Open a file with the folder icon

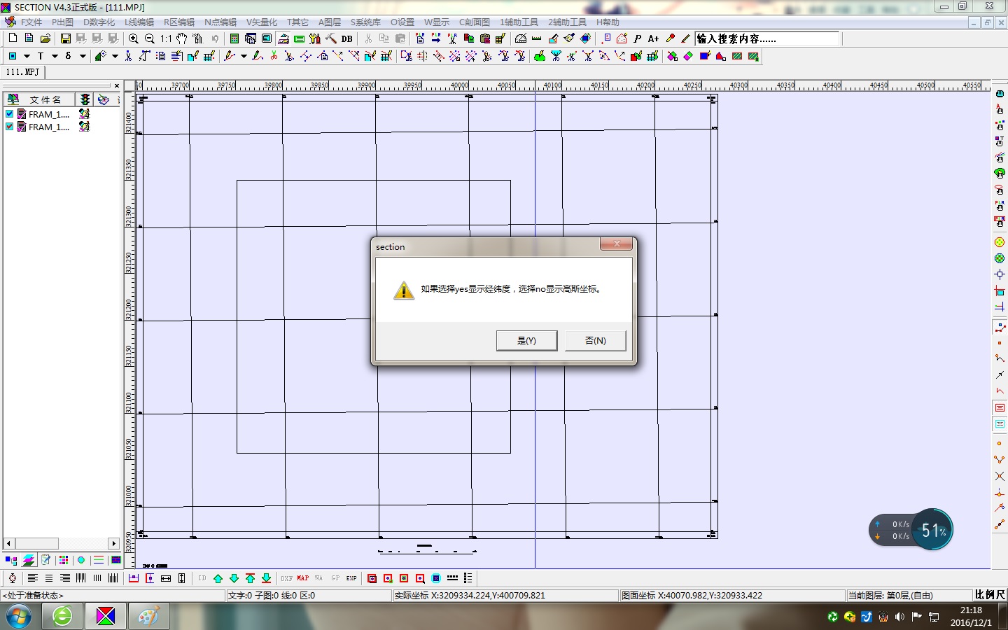45,38
